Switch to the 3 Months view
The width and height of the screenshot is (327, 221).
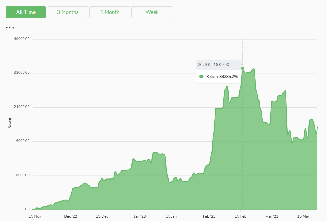pos(68,12)
